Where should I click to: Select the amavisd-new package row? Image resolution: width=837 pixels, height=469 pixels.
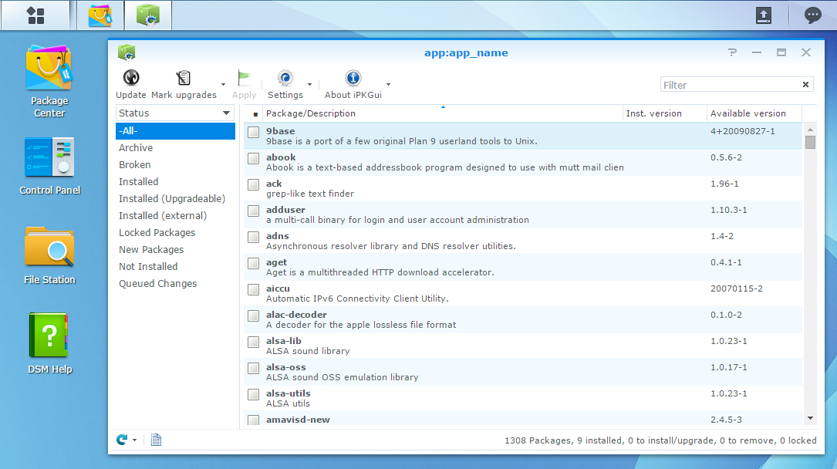523,419
